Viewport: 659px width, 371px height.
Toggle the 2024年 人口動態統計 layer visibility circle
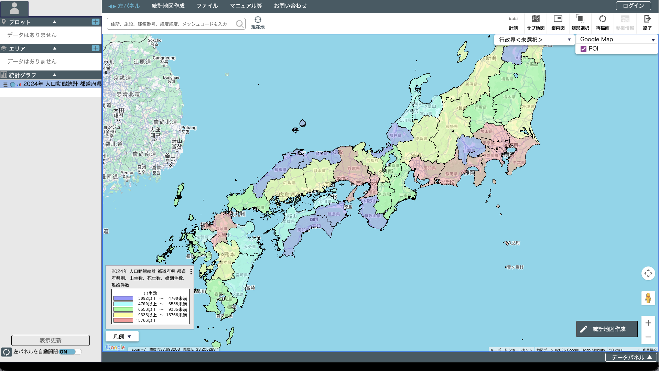click(x=13, y=85)
